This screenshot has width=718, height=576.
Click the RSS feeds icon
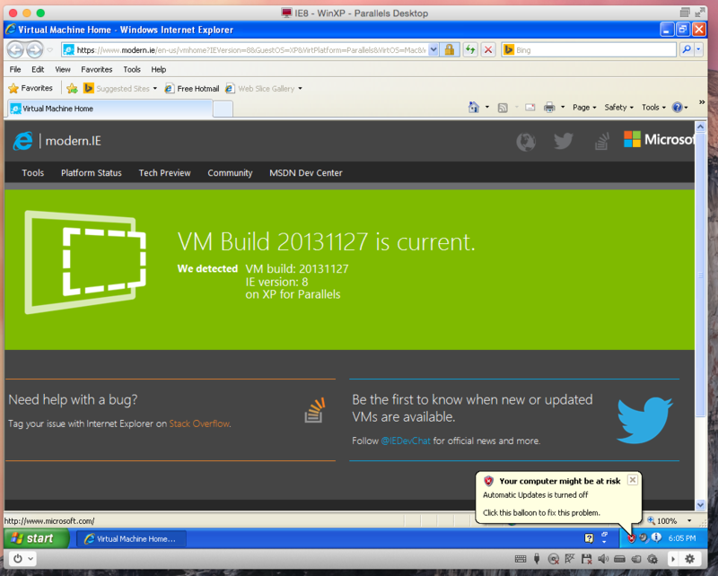coord(503,108)
